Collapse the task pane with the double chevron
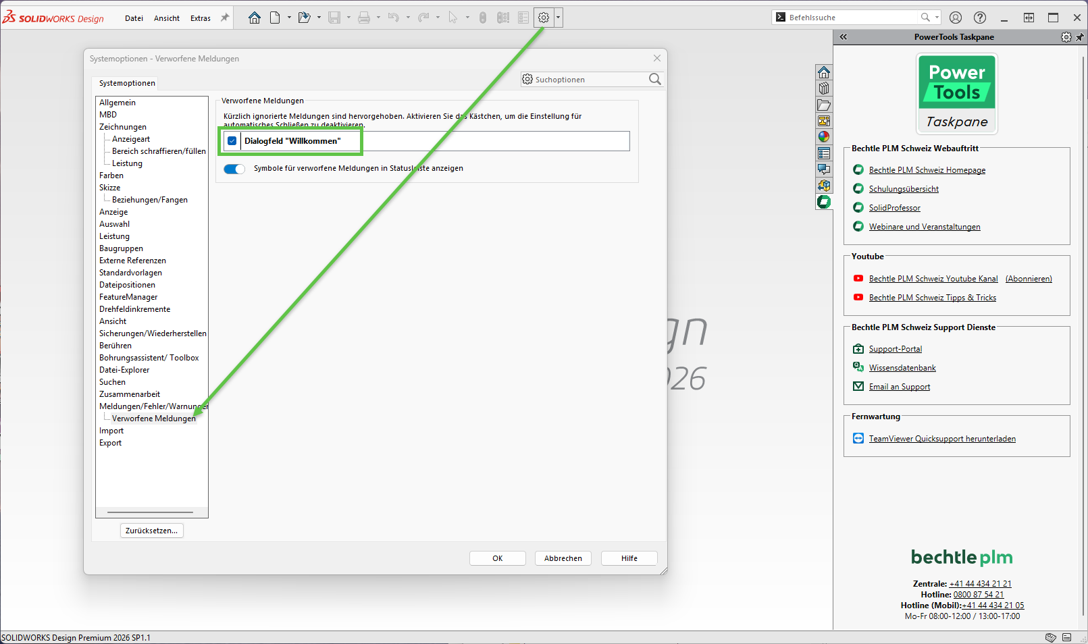Screen dimensions: 1088x644 [844, 37]
